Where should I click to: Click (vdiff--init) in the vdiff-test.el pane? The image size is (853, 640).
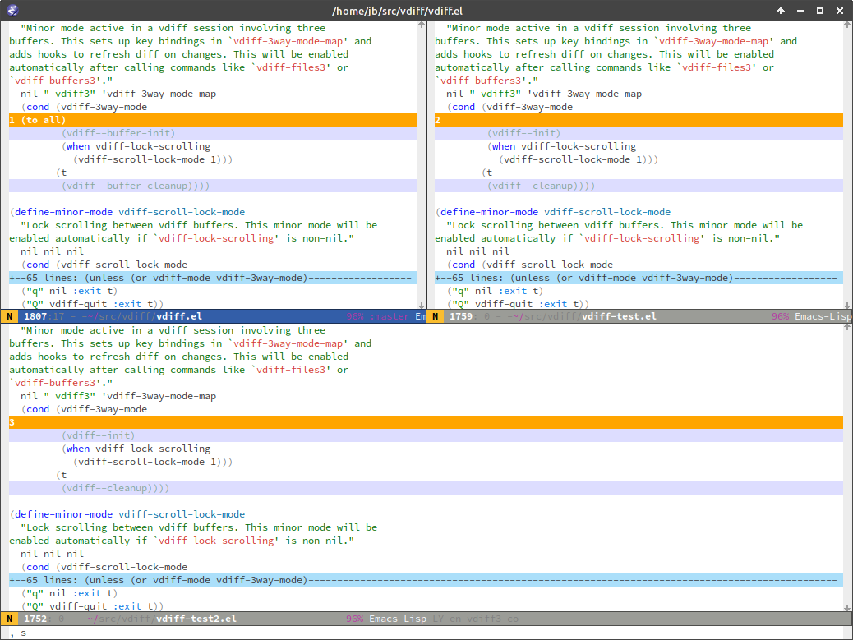coord(523,133)
